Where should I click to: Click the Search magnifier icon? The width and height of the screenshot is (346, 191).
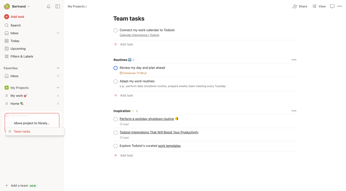(x=6, y=25)
